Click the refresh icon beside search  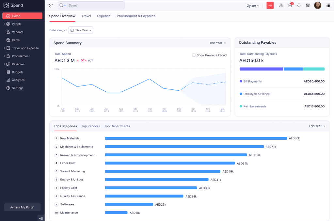pos(51,6)
